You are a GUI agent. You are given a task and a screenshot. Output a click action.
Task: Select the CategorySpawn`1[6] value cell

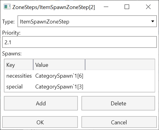tap(59, 76)
